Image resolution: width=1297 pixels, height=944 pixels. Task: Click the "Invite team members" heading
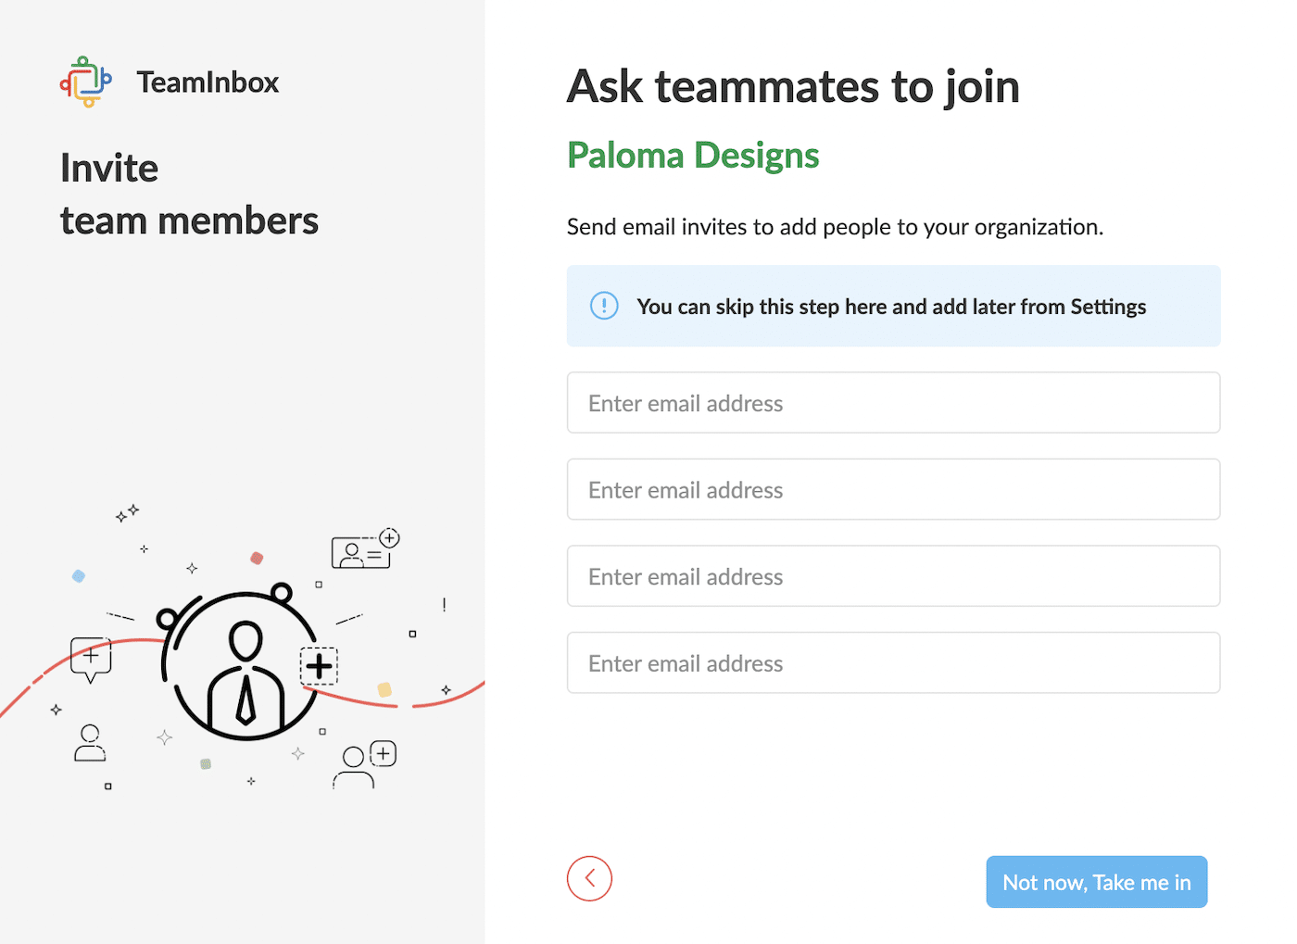189,194
